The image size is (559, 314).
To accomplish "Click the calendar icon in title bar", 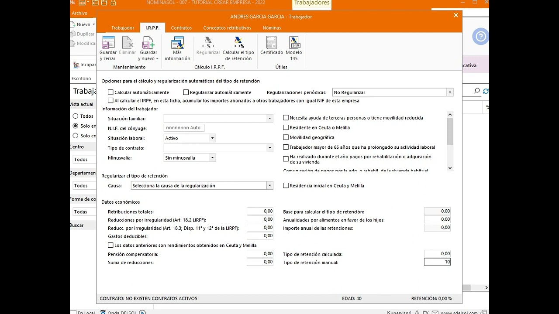I will (82, 3).
